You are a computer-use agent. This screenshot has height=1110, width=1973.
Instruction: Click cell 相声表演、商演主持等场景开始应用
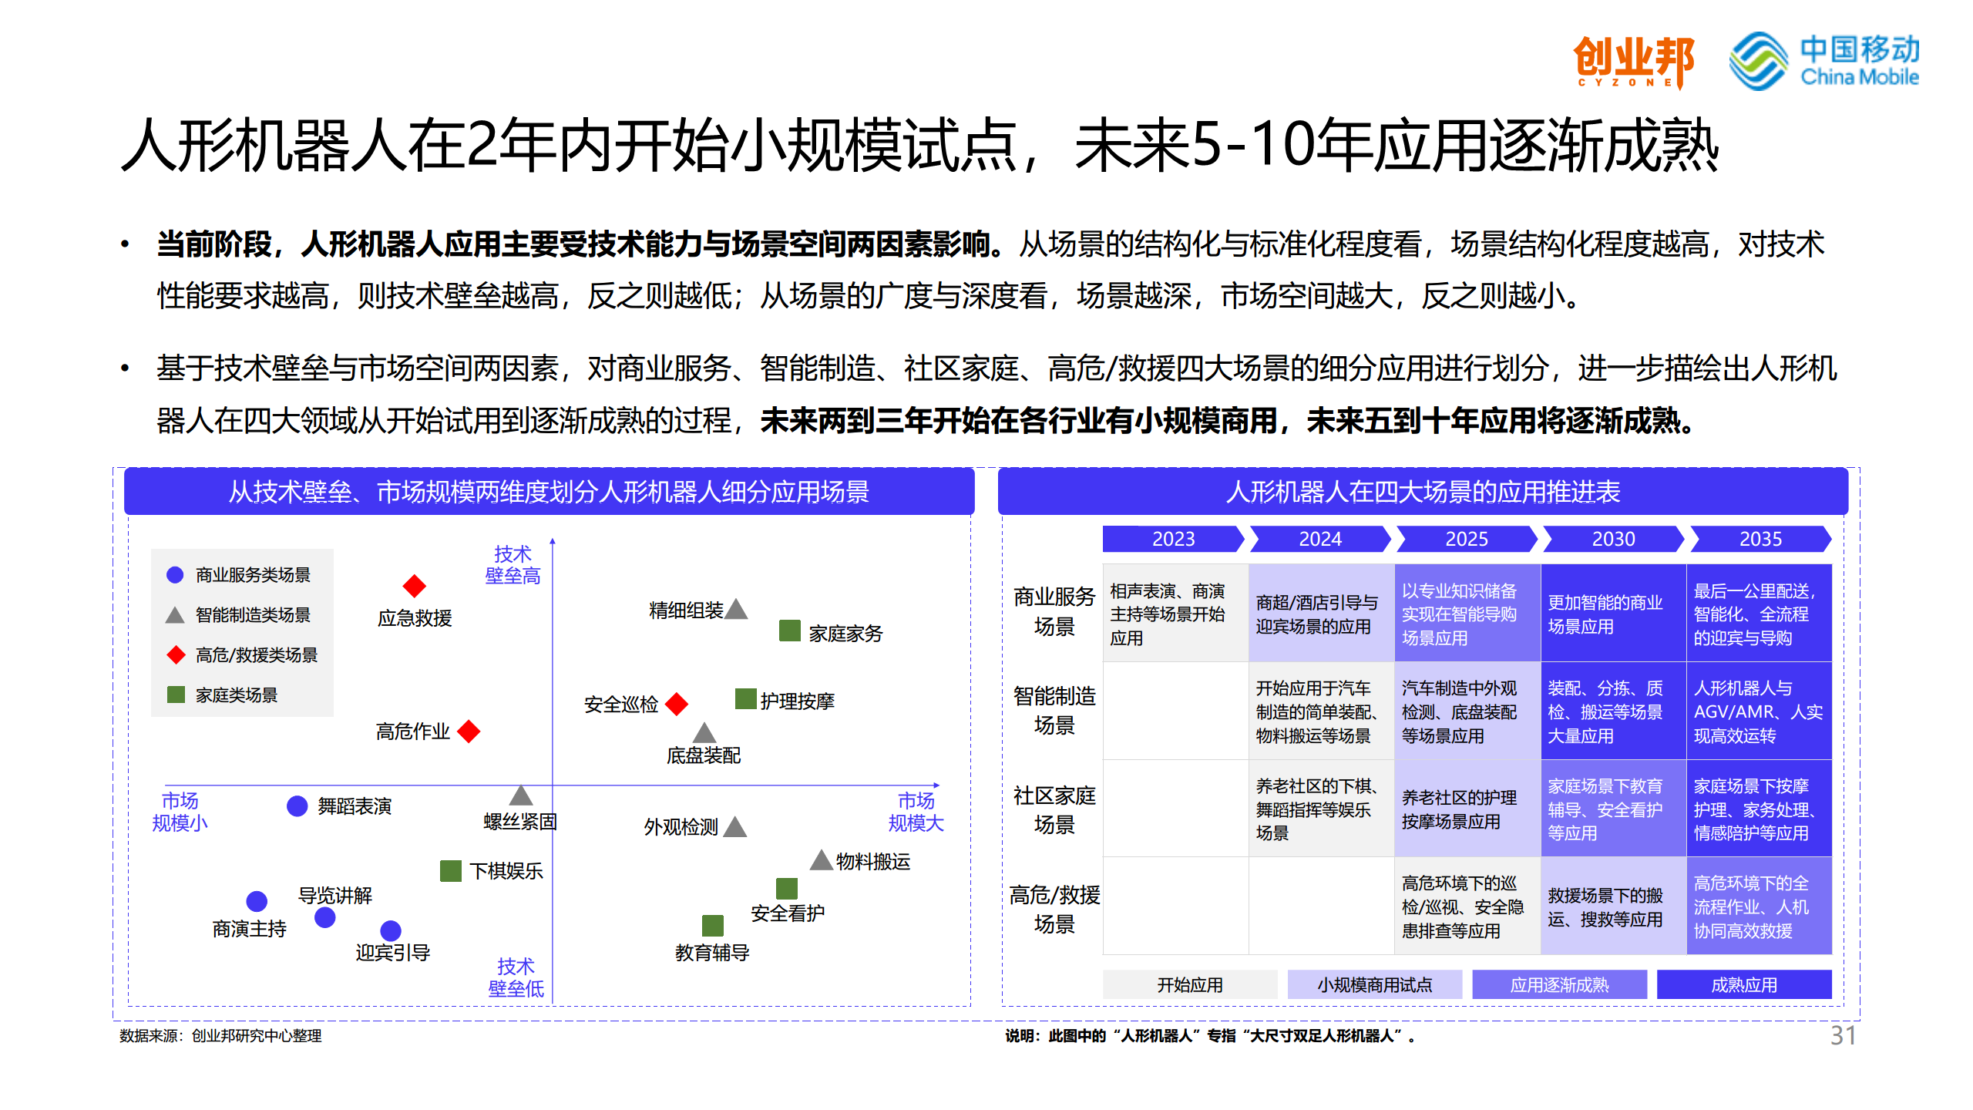tap(1175, 614)
